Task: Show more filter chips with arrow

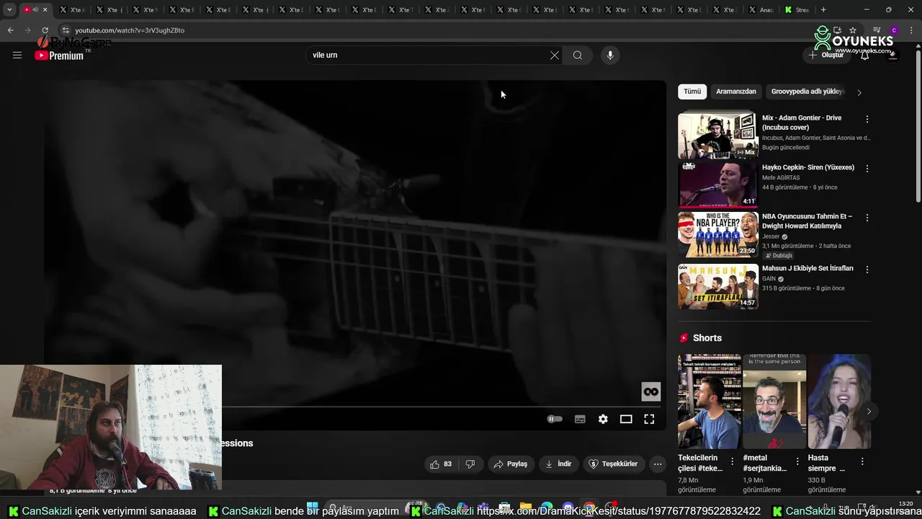Action: [859, 92]
